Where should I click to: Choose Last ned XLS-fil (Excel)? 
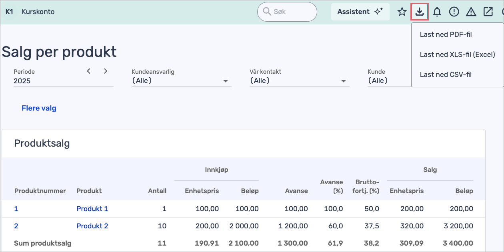point(457,54)
